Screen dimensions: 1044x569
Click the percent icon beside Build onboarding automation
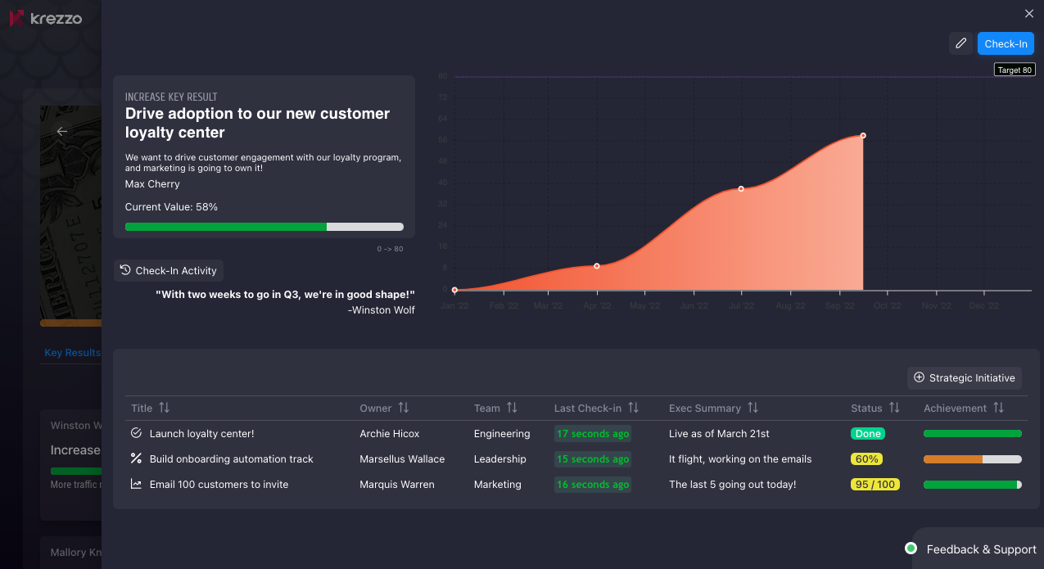137,458
